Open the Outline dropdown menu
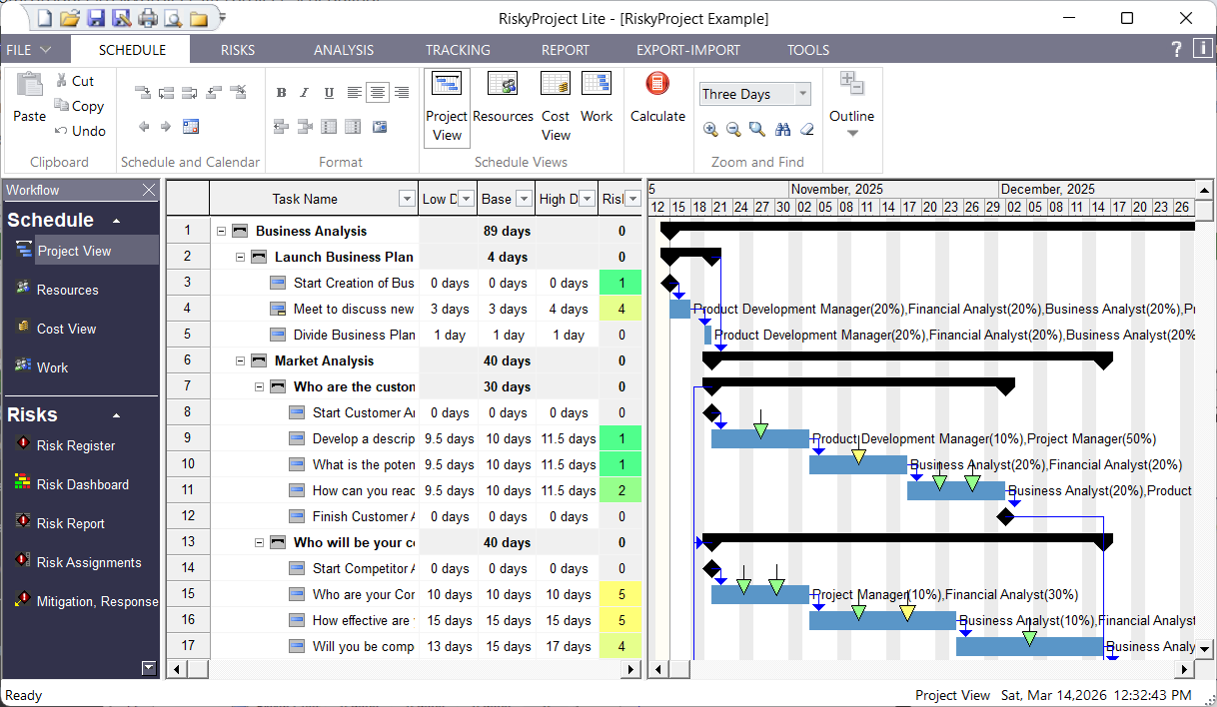The image size is (1217, 707). pos(851,130)
